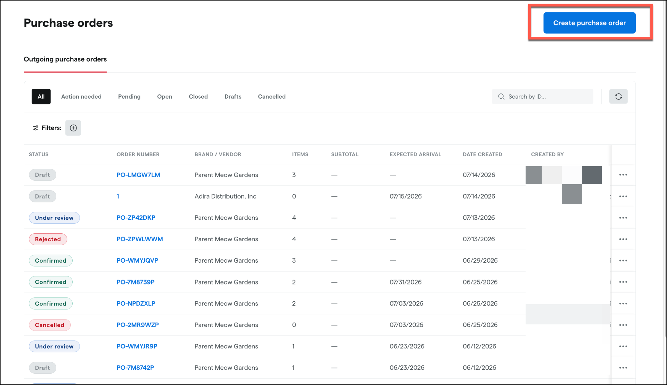Image resolution: width=667 pixels, height=385 pixels.
Task: Click expected arrival date 07/15/2026
Action: (x=405, y=196)
